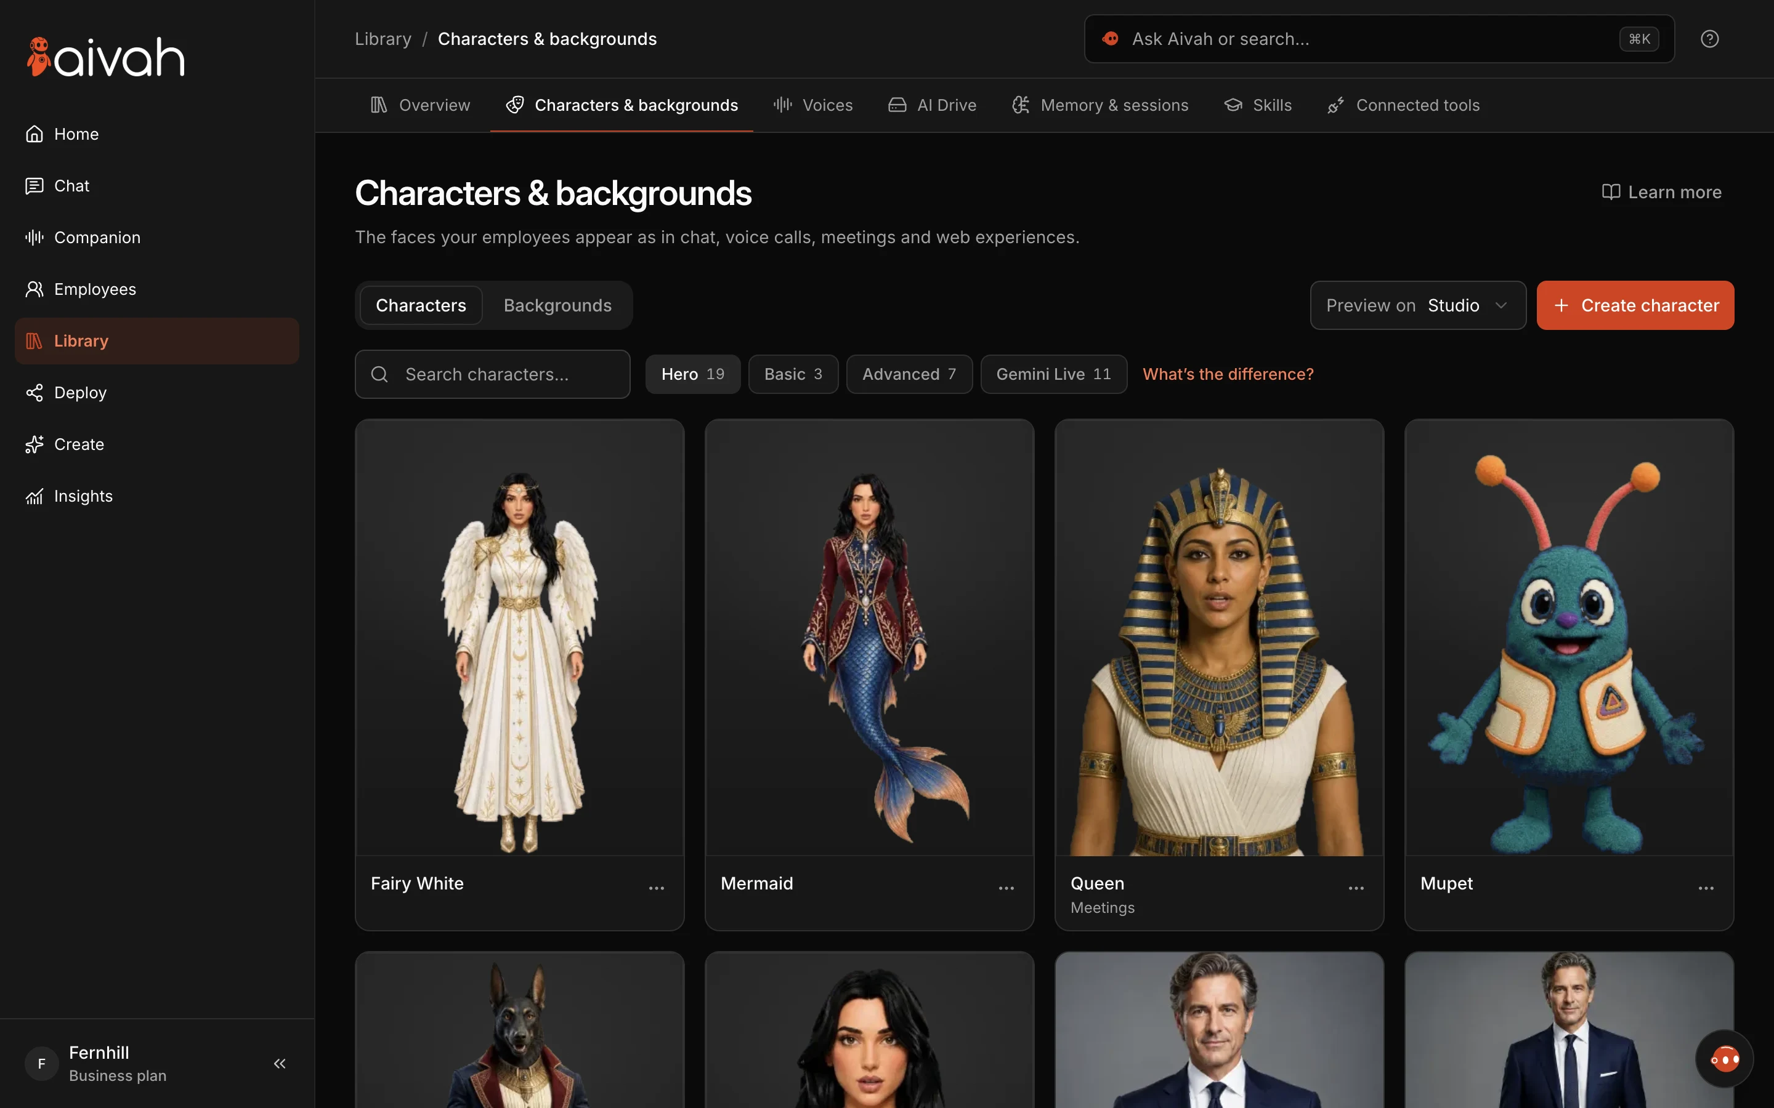Click the aivah logo
Screen dimensions: 1774x1108
tap(105, 57)
